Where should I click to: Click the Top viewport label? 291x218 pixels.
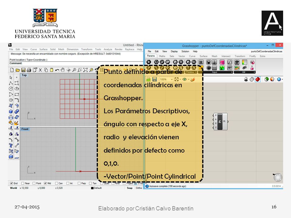(x=24, y=75)
